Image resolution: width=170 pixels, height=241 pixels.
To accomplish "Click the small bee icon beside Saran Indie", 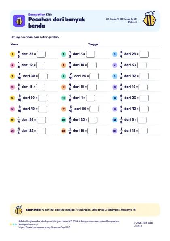I will point(19,210).
